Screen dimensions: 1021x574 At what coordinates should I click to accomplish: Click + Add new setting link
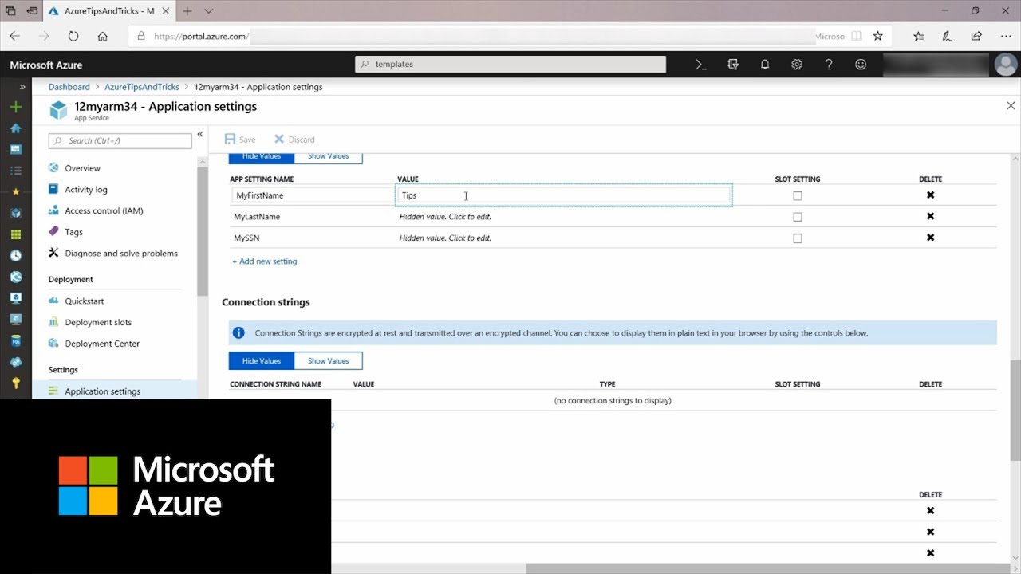click(265, 261)
